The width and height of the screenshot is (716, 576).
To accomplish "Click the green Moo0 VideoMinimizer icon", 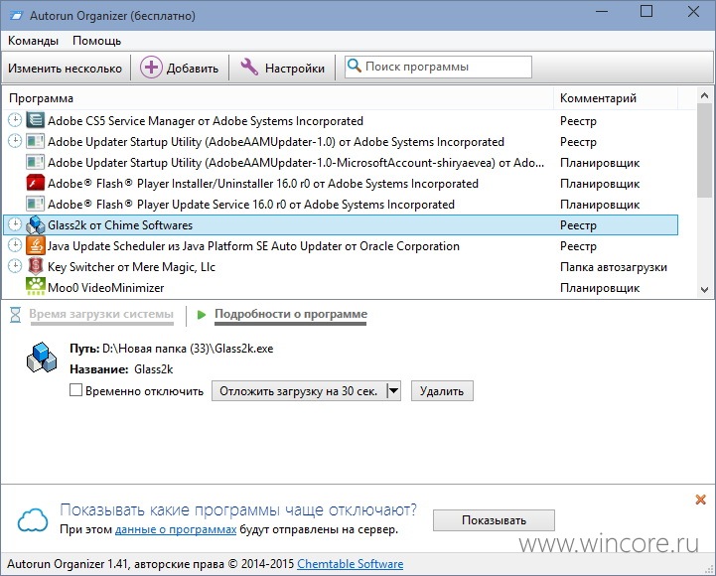I will click(35, 286).
